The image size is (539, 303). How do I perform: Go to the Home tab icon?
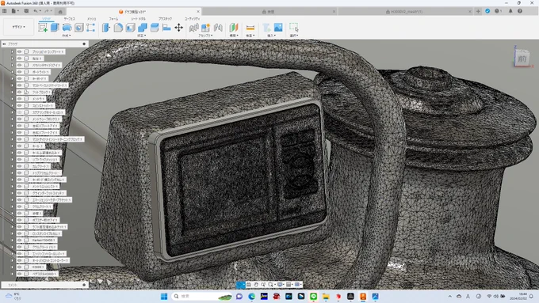click(x=60, y=12)
